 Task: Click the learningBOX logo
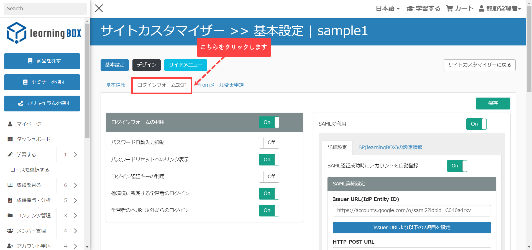(x=44, y=33)
